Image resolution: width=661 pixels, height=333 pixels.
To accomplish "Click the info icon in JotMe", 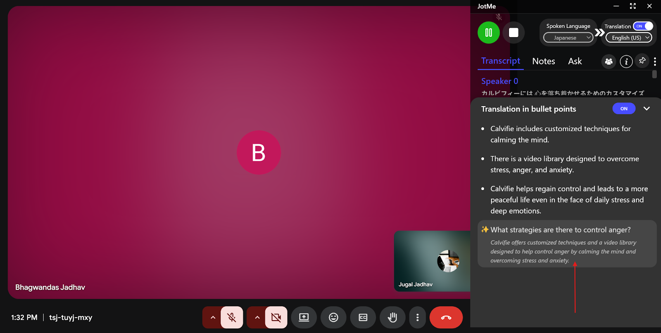I will [626, 61].
